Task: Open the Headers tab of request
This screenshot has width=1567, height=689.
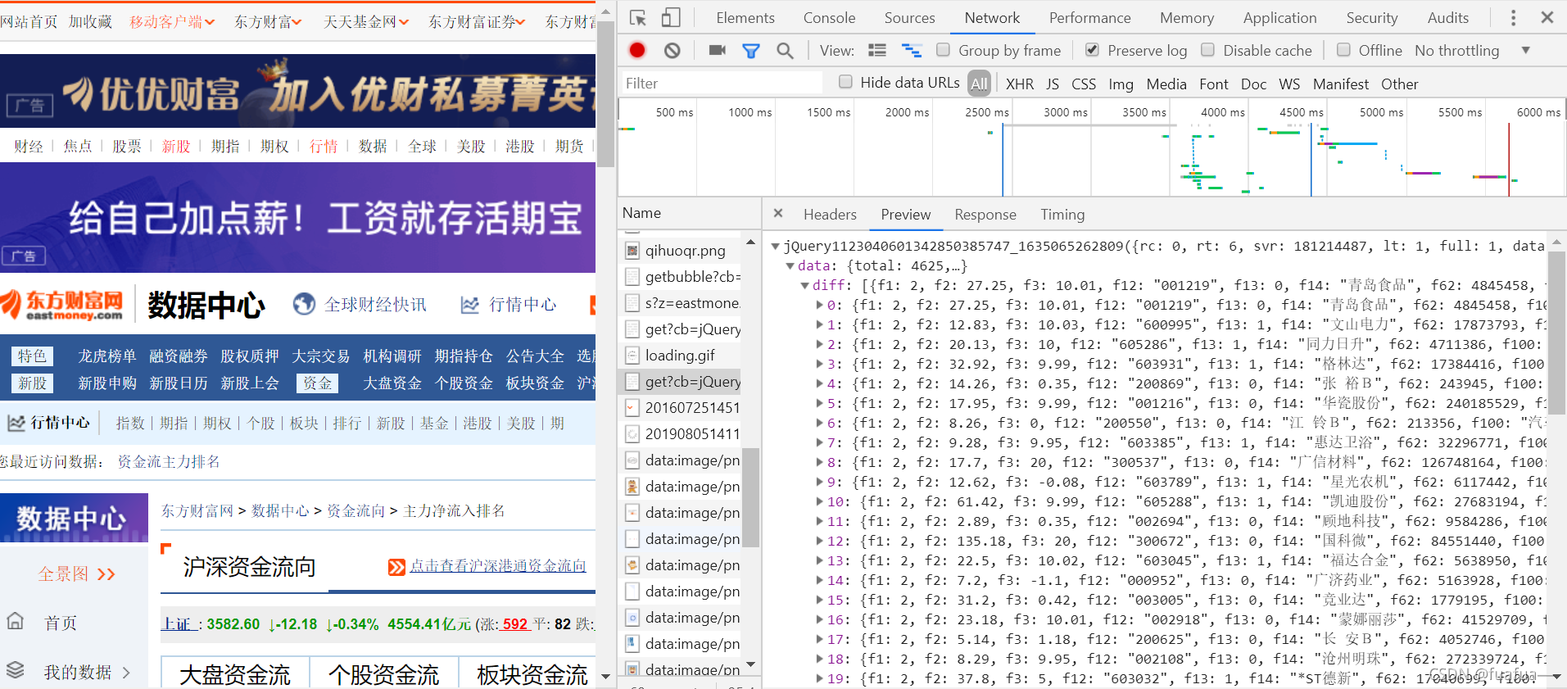Action: pyautogui.click(x=830, y=214)
